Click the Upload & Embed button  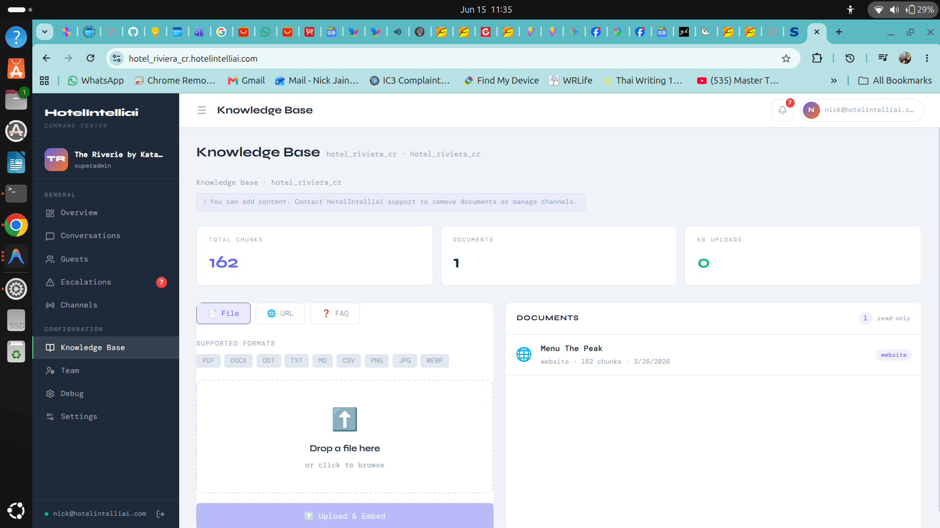tap(345, 516)
